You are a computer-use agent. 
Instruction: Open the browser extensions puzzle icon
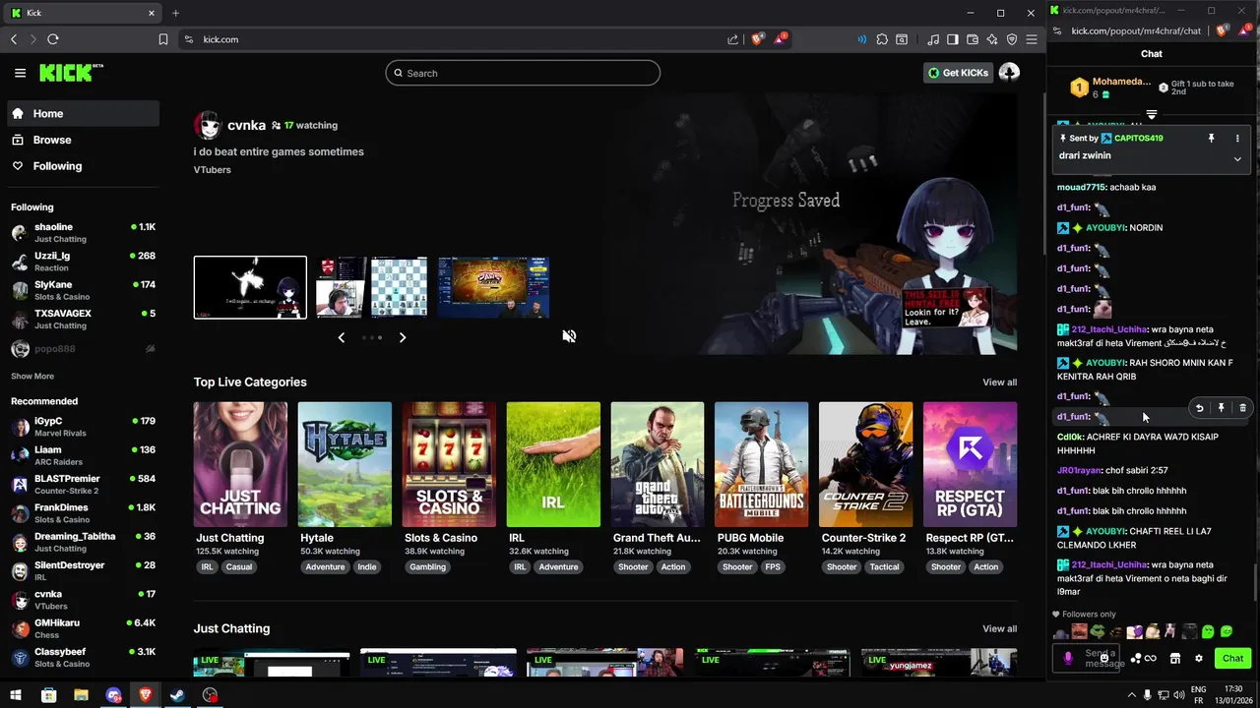[x=882, y=39]
